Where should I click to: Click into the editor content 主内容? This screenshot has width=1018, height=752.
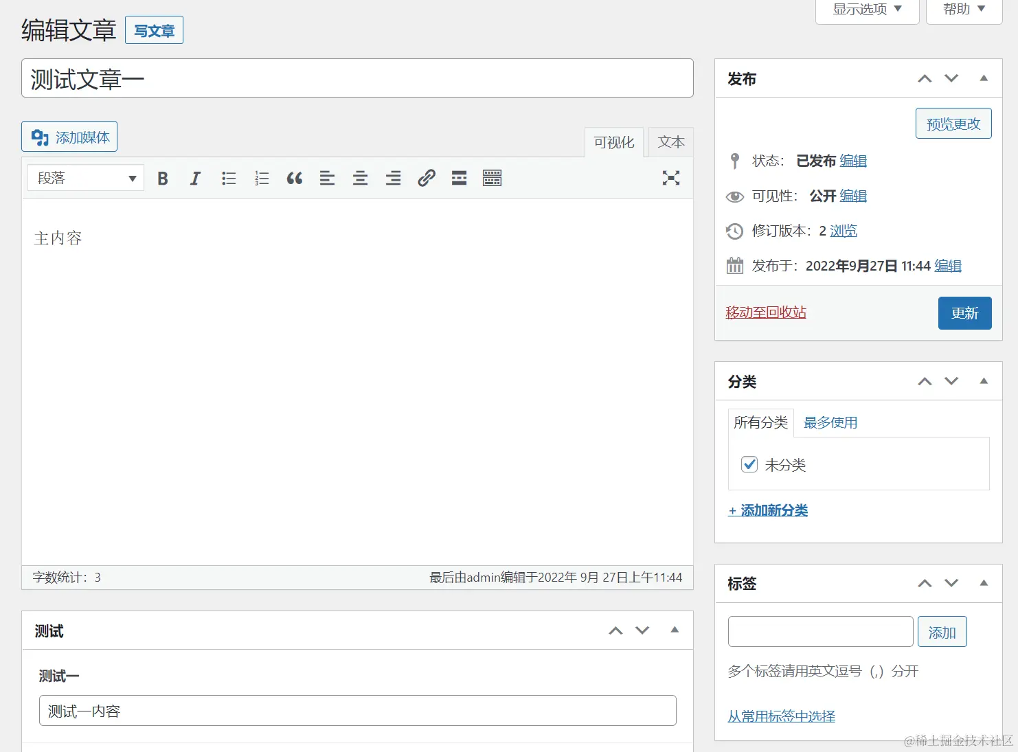pos(58,238)
